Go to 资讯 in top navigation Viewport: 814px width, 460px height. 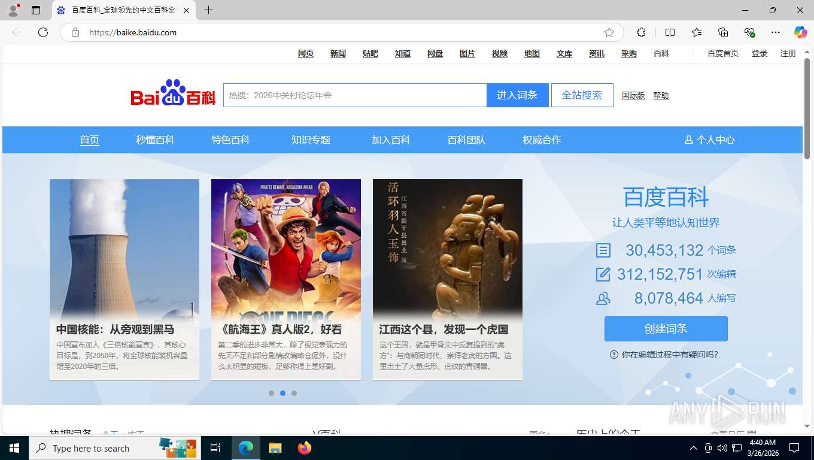click(x=597, y=53)
